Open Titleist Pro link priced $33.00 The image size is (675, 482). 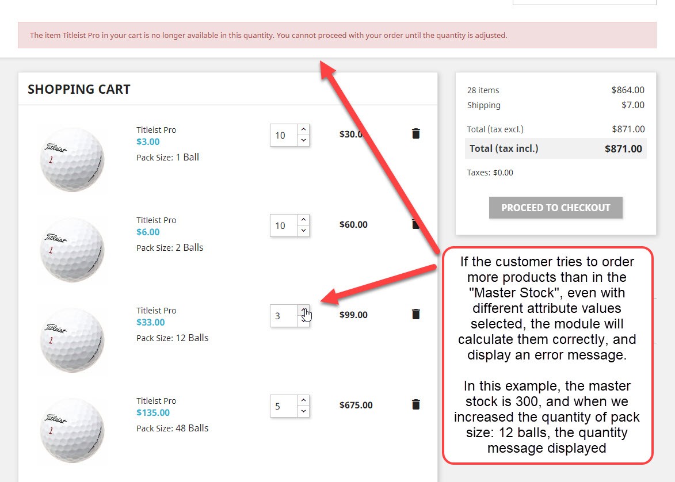[x=157, y=311]
